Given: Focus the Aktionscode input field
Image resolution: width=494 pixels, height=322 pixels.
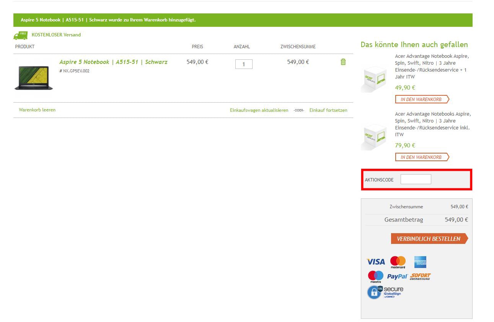Looking at the screenshot, I should [x=416, y=179].
